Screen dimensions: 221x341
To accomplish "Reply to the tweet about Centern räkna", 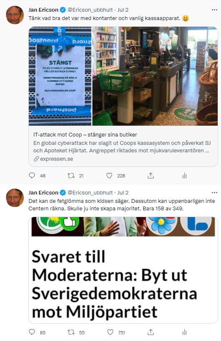I will pyautogui.click(x=32, y=332).
